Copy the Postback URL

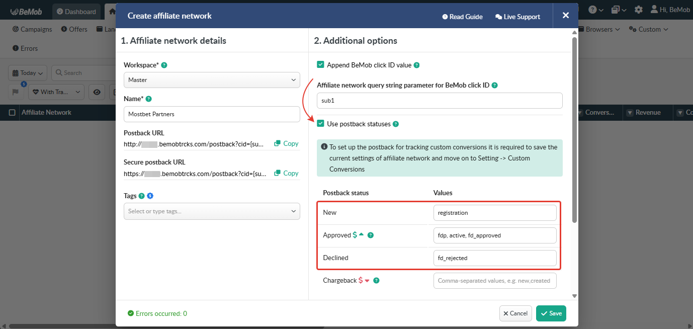286,143
